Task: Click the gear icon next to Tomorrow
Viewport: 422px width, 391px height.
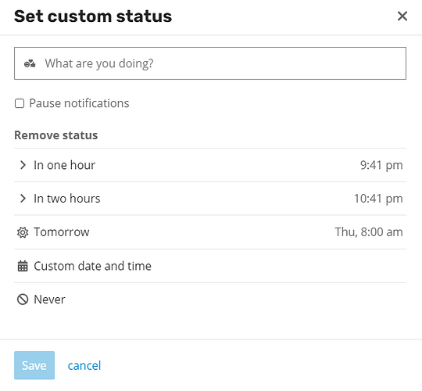Action: [x=23, y=232]
